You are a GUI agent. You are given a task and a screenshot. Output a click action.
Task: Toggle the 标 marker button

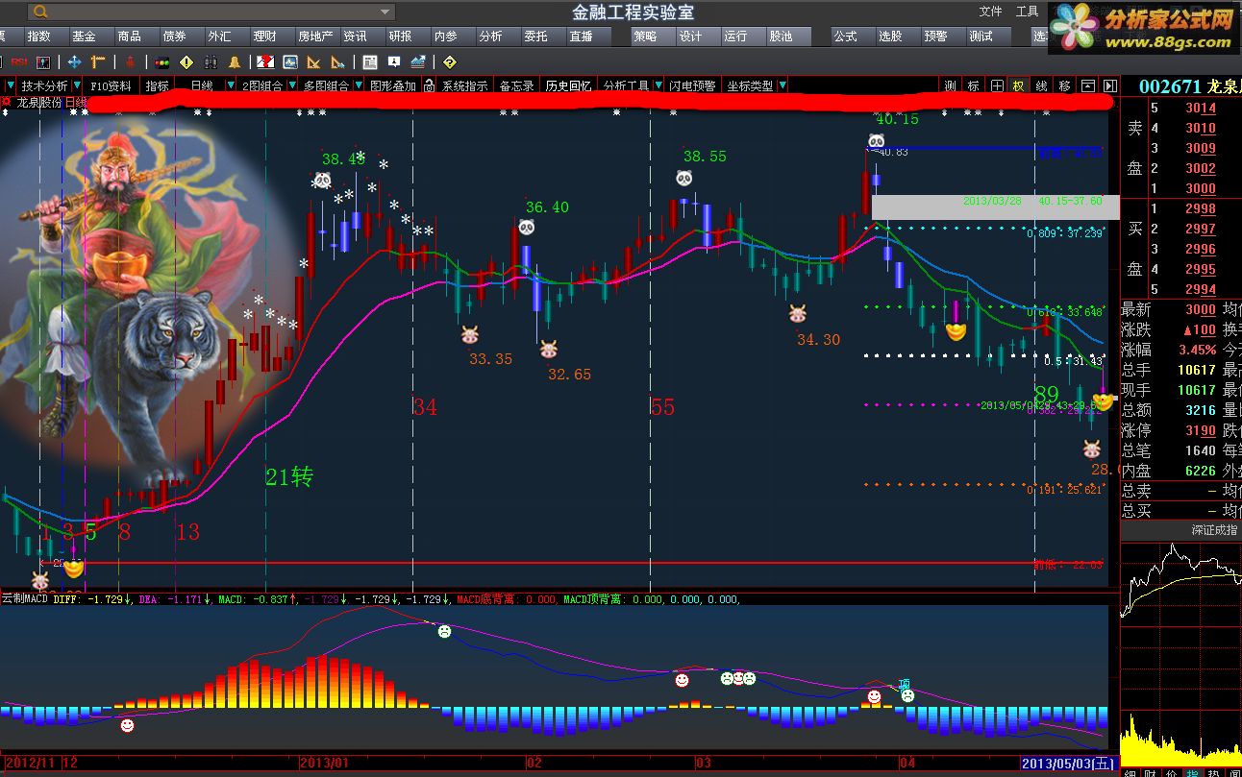[973, 85]
